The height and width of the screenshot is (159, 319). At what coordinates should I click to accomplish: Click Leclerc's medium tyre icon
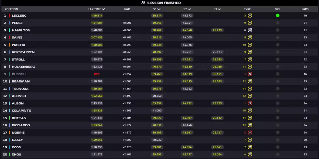point(250,16)
